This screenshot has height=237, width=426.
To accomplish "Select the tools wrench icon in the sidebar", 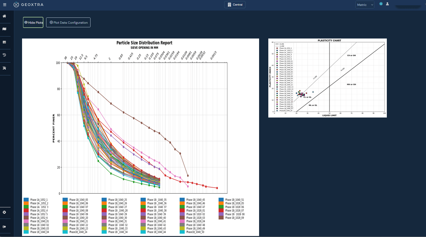I will [5, 68].
